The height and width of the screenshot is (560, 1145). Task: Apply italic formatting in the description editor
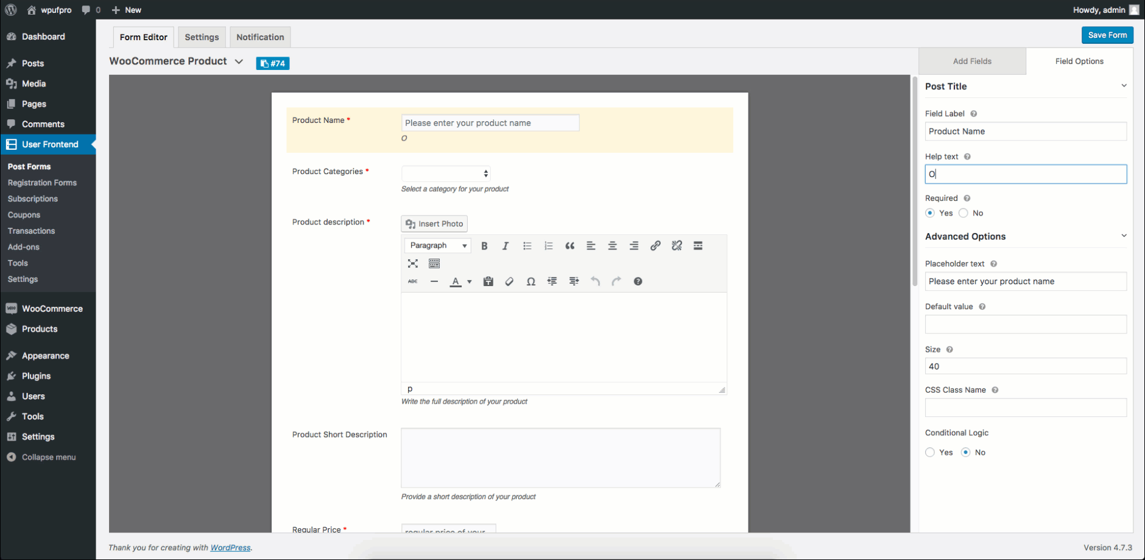click(506, 246)
